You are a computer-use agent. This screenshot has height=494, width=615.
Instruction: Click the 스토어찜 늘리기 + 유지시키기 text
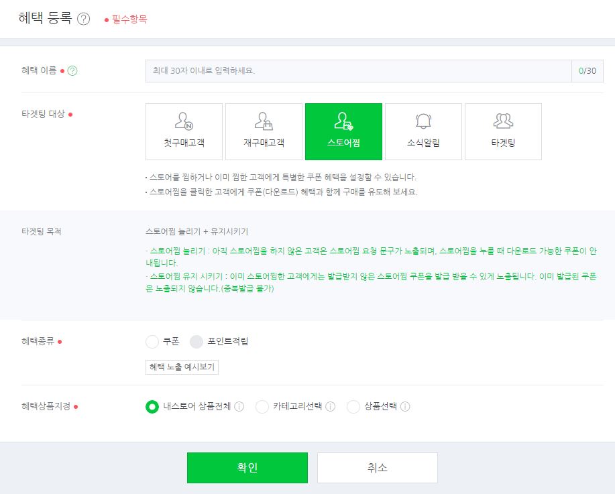pos(197,231)
